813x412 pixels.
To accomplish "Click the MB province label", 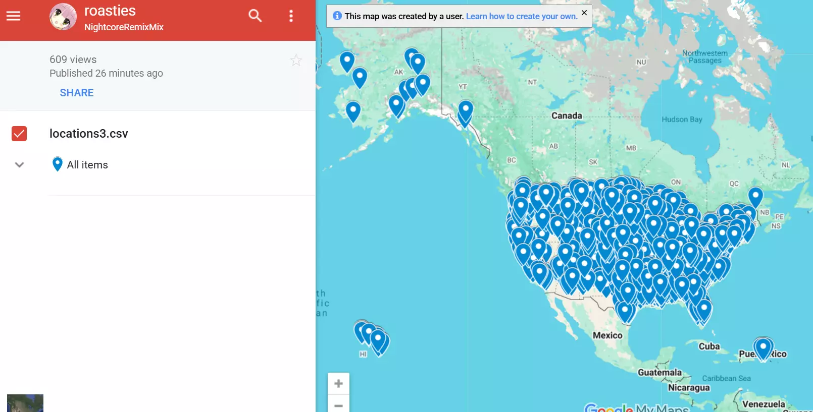I will (x=631, y=148).
